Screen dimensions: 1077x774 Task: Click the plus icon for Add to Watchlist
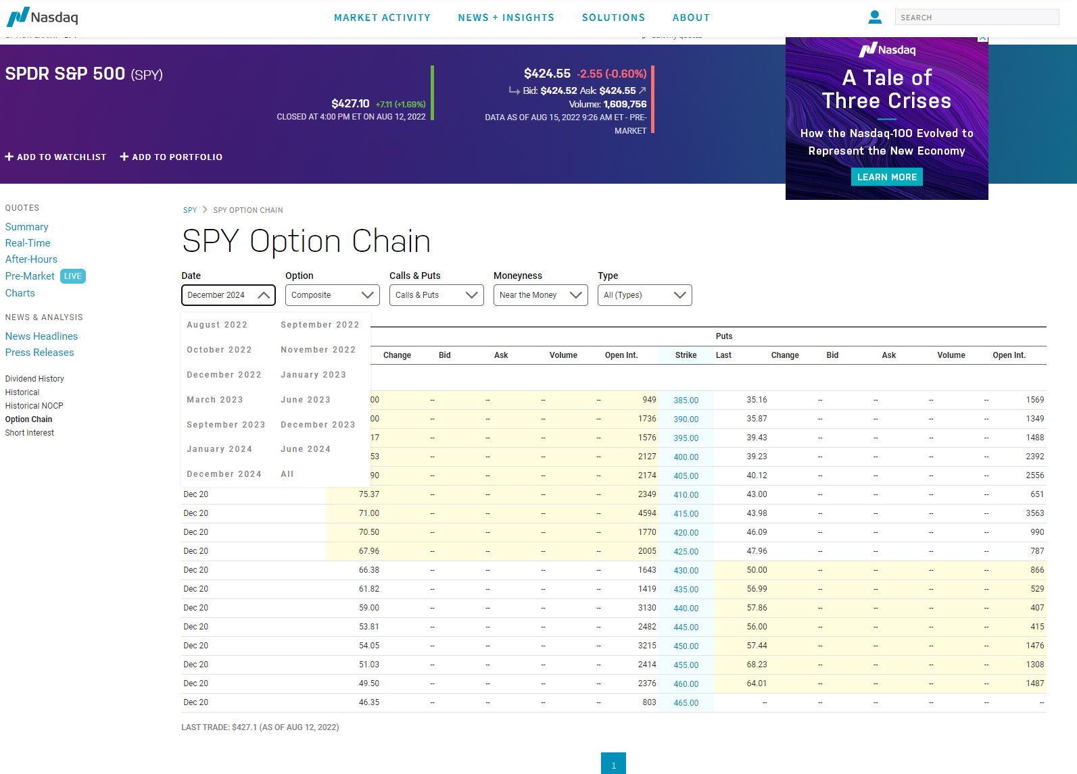point(9,157)
